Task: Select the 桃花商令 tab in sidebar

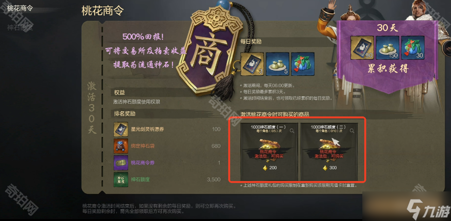Action: [20, 8]
